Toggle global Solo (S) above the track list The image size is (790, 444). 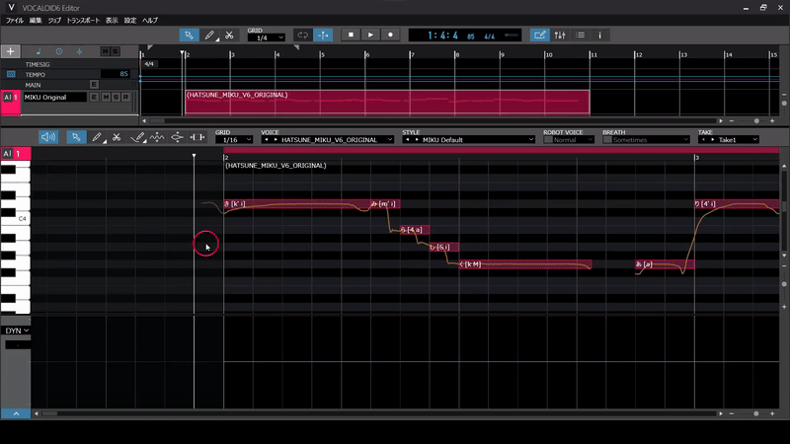pyautogui.click(x=116, y=51)
